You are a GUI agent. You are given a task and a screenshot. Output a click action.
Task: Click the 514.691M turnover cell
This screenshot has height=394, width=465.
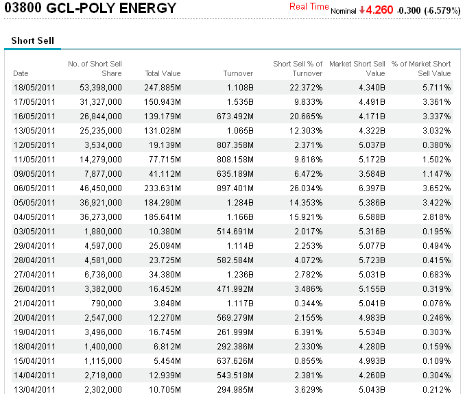coord(235,232)
